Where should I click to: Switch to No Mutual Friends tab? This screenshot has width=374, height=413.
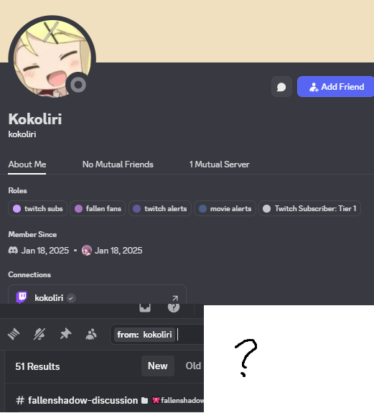coord(118,164)
